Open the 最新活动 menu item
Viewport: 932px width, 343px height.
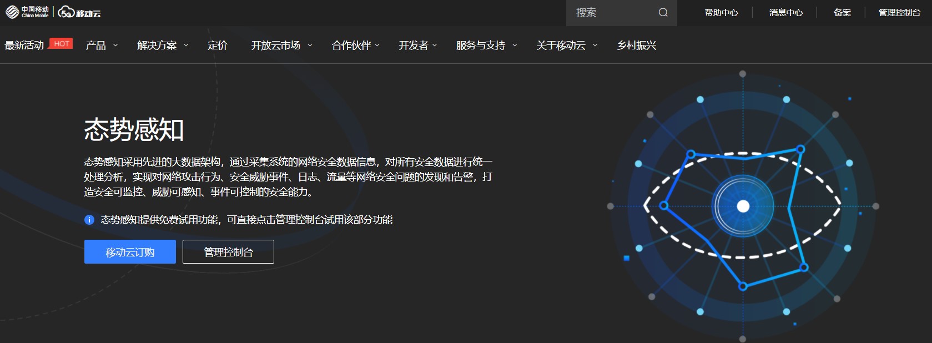(24, 46)
